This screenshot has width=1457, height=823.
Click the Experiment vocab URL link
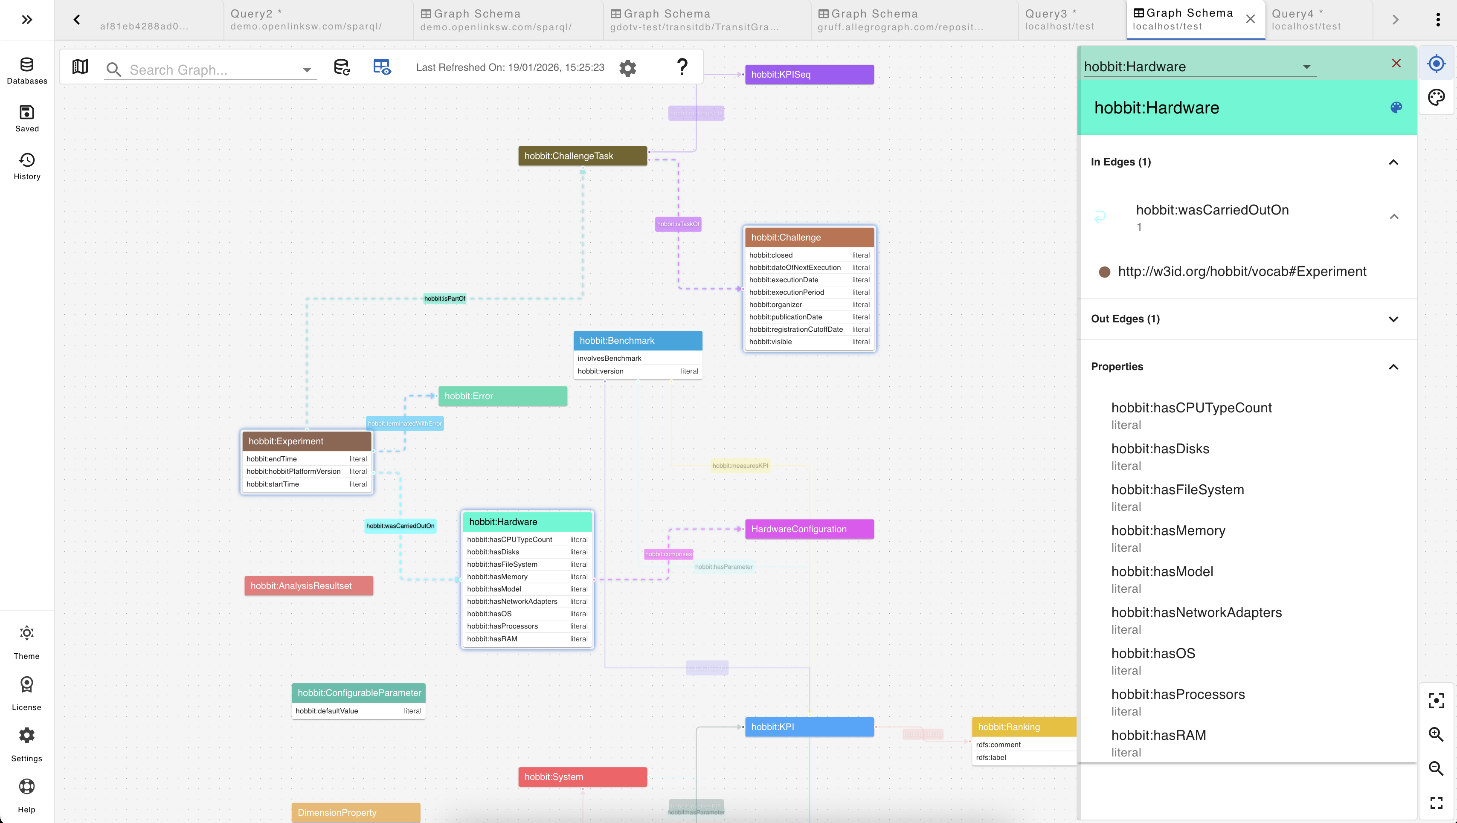[x=1242, y=271]
